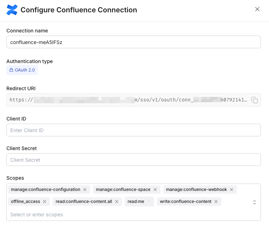Viewport: 269px width, 235px height.
Task: Click the Connection name input field
Action: pos(133,42)
